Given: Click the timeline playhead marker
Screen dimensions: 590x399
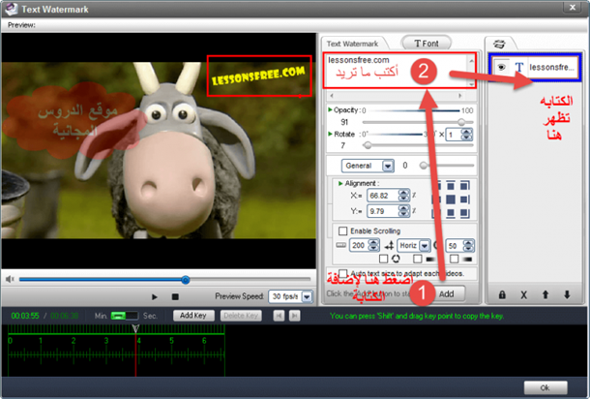Looking at the screenshot, I should 135,328.
